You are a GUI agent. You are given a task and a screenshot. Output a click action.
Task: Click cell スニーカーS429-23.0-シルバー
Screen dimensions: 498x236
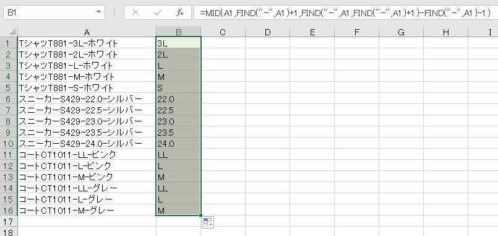(87, 121)
